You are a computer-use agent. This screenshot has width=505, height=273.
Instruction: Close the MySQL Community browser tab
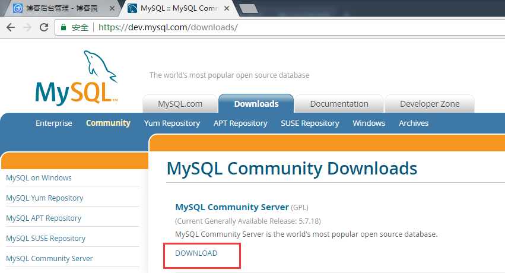tap(227, 8)
